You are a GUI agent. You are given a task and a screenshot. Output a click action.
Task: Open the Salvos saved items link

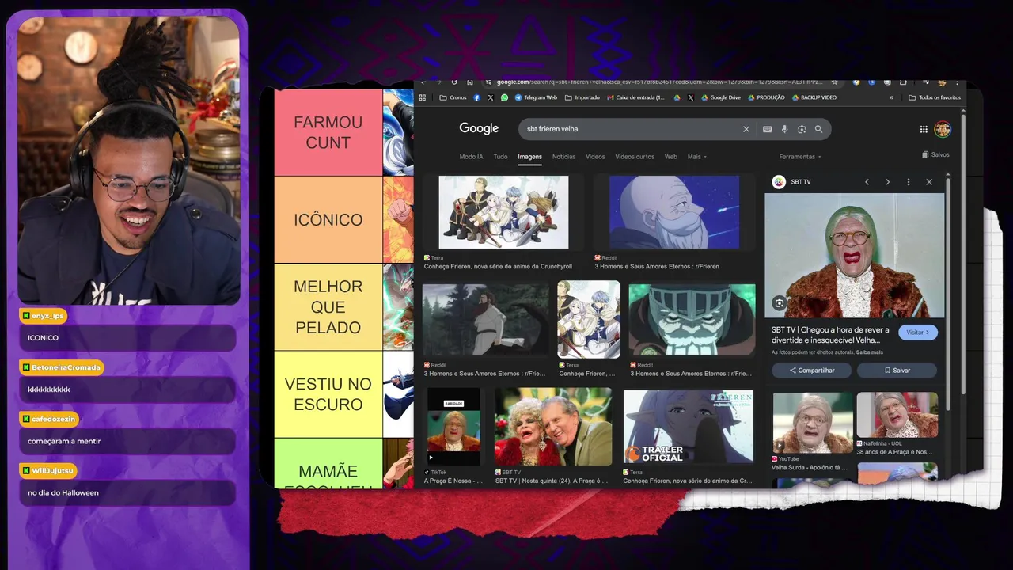tap(935, 155)
